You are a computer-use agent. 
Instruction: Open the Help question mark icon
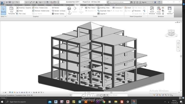(159, 2)
